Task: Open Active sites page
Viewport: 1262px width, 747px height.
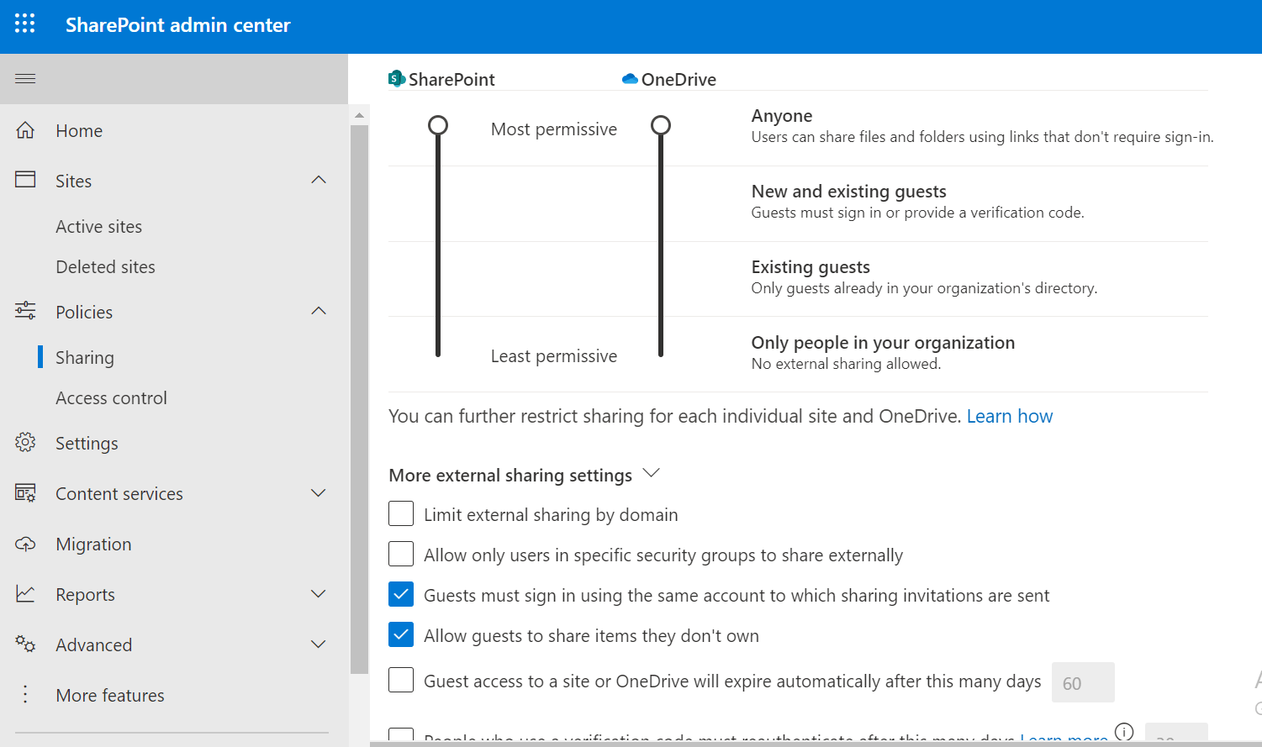Action: click(98, 226)
